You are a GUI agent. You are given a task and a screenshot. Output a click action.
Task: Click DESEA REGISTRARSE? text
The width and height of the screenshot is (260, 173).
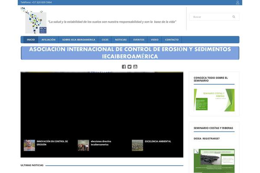[x=207, y=138]
